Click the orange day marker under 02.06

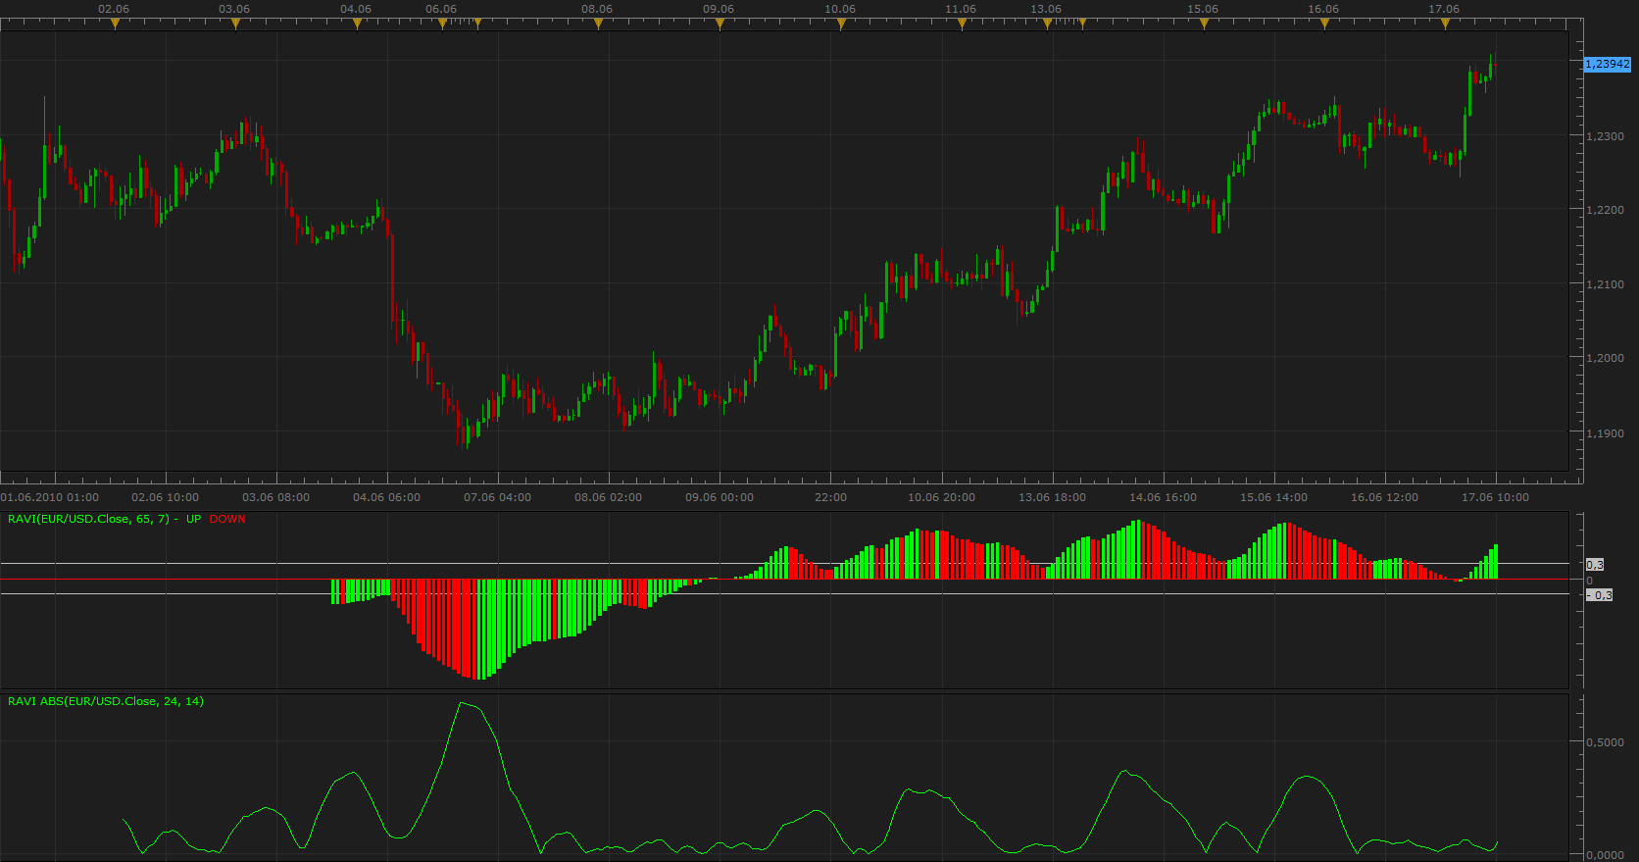pos(115,24)
